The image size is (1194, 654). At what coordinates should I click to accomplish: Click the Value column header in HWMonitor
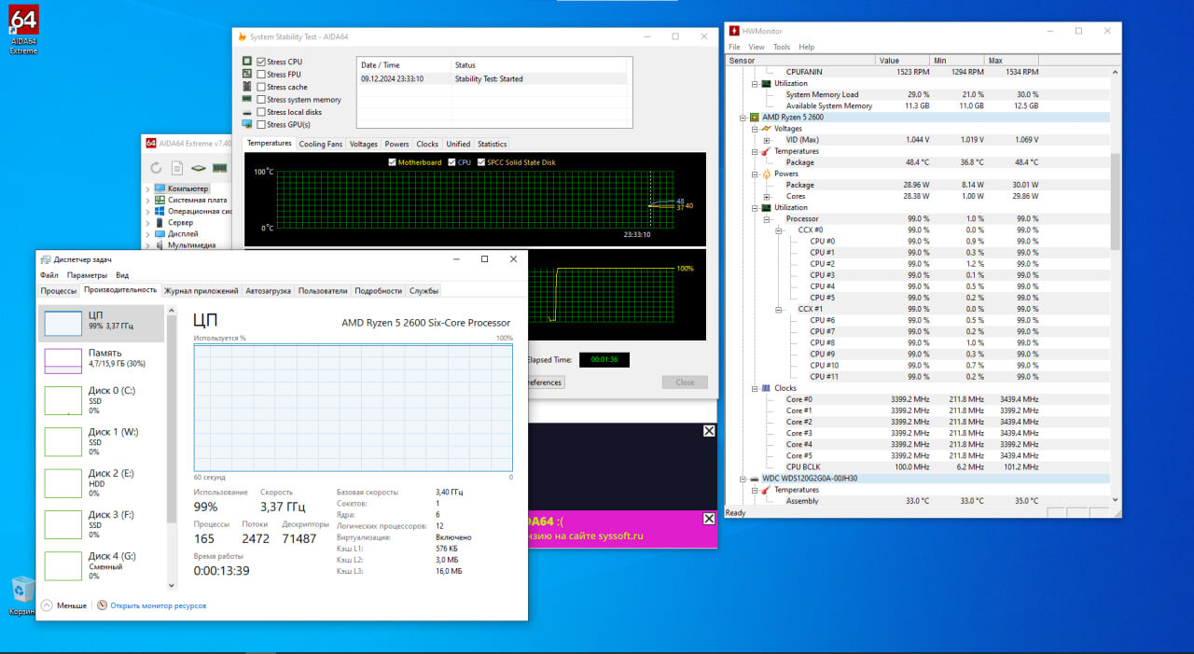(x=904, y=61)
